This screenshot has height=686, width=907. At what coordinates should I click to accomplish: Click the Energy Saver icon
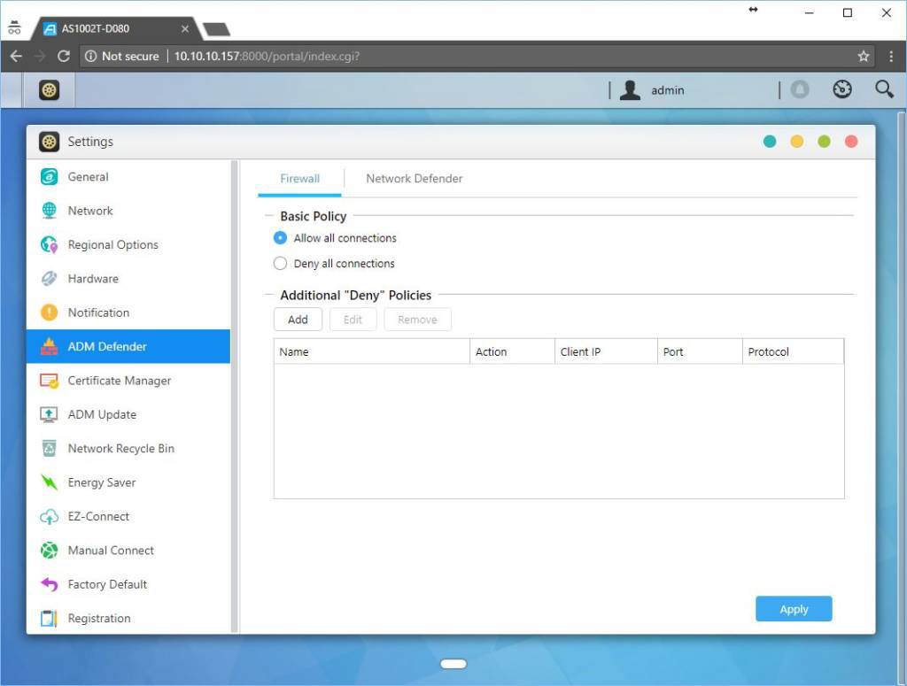[50, 482]
